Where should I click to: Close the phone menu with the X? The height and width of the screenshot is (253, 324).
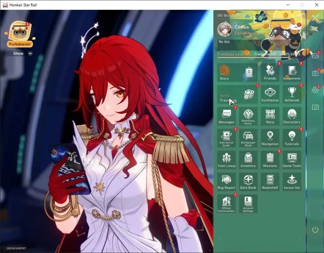click(x=315, y=18)
